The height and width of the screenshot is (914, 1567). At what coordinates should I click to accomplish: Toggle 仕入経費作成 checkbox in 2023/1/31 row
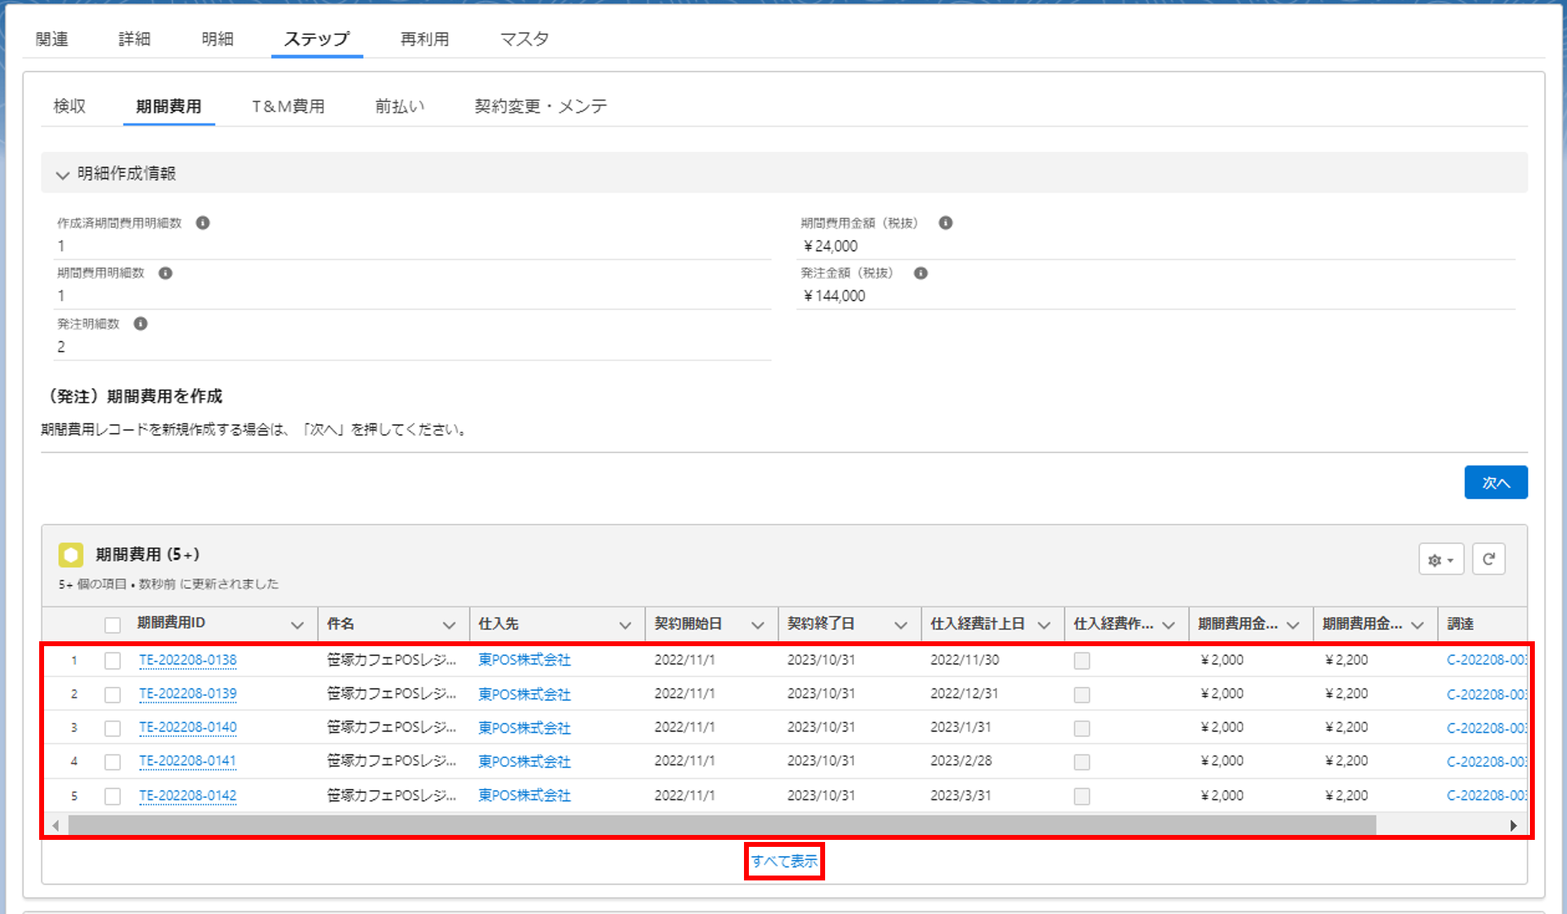click(1082, 728)
